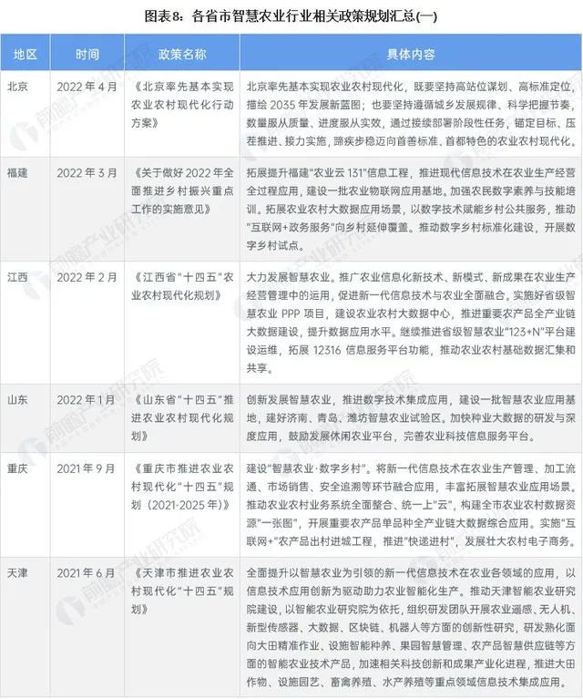Viewport: 583px width, 699px height.
Task: Click the 2021年6月 date cell
Action: [x=89, y=574]
